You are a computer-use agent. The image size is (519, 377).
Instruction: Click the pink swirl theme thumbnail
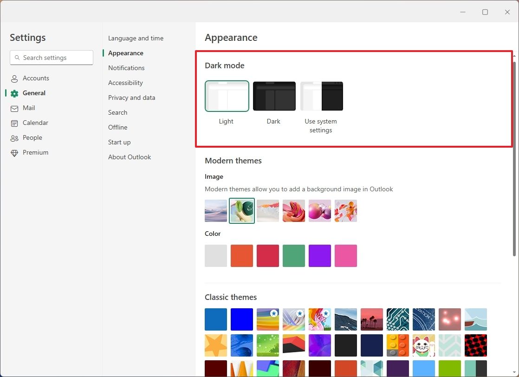tap(294, 211)
